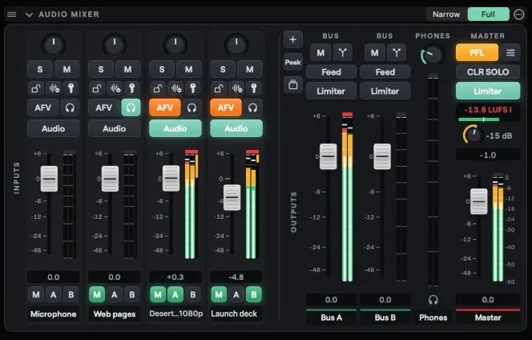
Task: Click the split routing icon on Bus B
Action: point(397,53)
